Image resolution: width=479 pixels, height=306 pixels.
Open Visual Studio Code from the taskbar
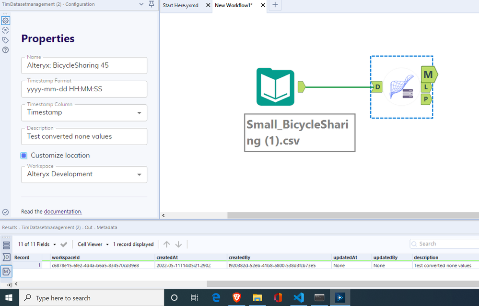click(x=299, y=297)
